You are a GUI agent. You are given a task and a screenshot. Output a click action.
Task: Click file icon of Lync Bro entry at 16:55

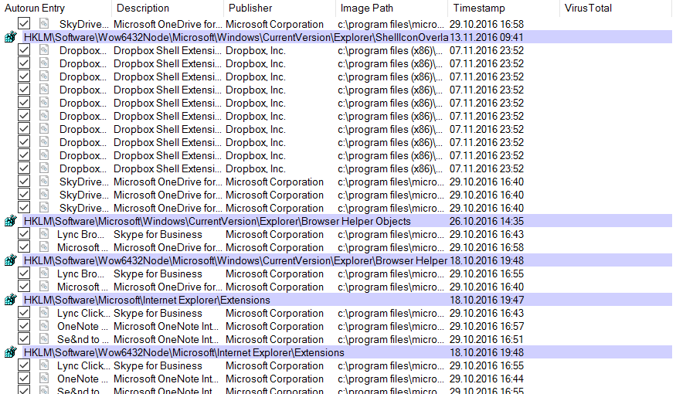coord(44,273)
